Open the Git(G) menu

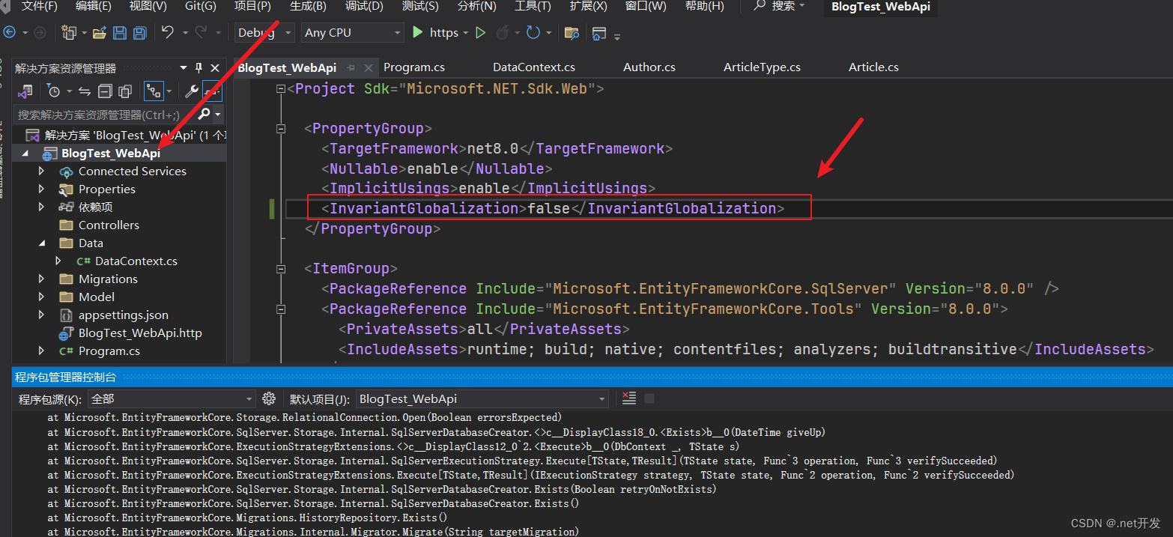point(200,6)
